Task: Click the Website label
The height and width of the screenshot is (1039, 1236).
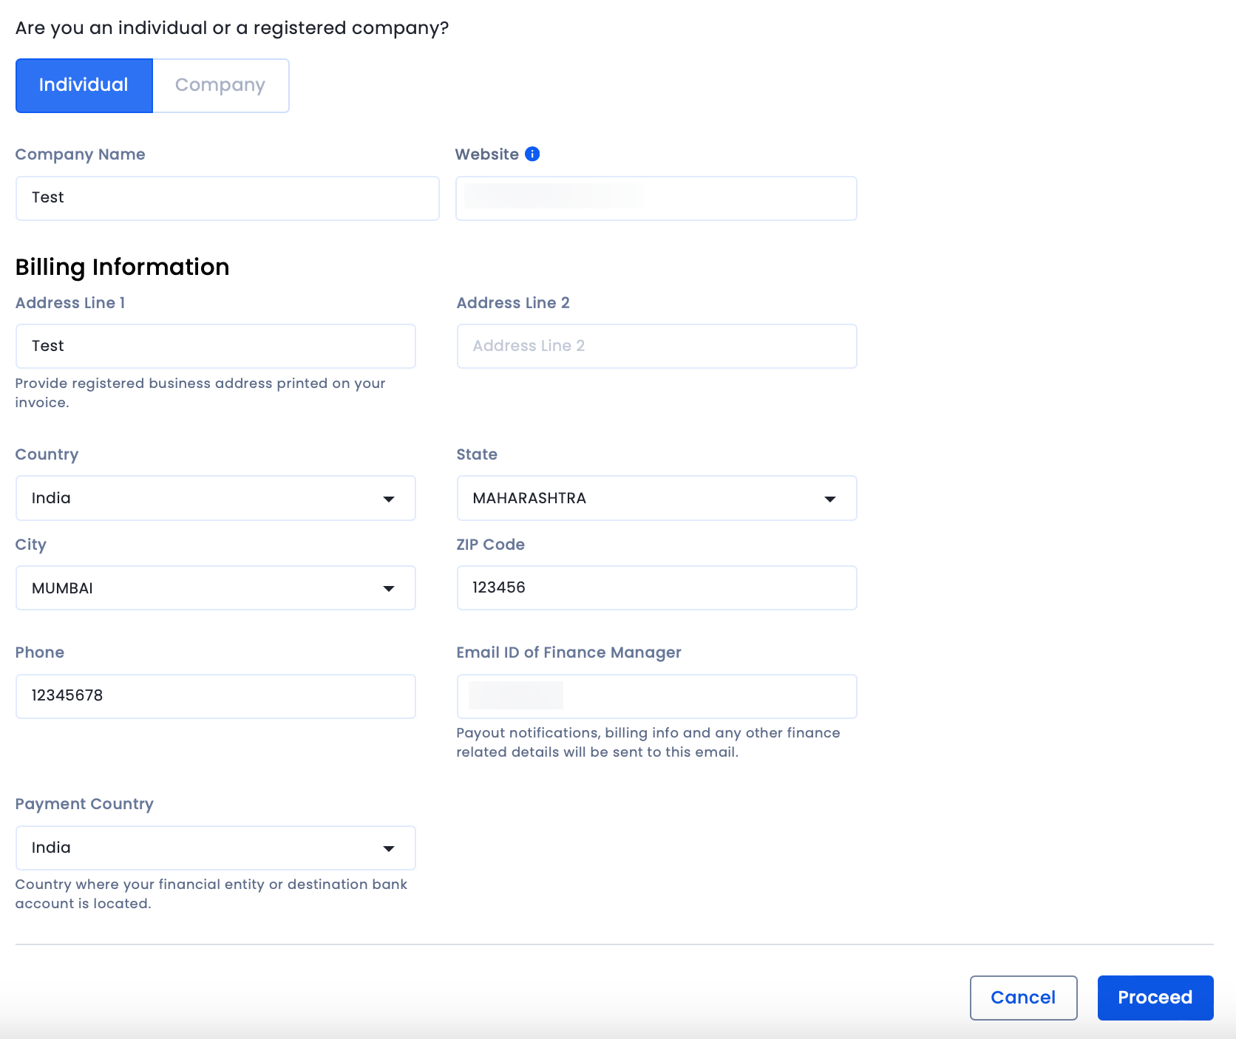Action: 487,154
